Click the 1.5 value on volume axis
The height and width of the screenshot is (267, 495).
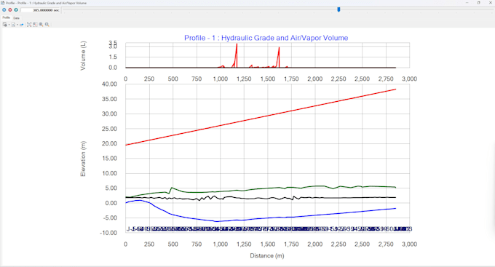click(x=113, y=57)
